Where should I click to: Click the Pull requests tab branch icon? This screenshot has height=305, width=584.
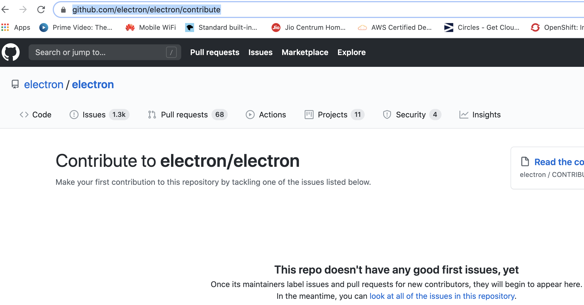click(x=152, y=115)
